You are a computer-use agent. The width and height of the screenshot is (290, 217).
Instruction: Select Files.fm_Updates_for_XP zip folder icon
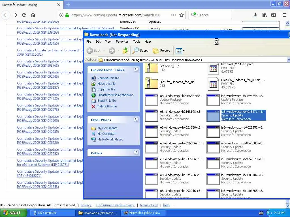[151, 84]
